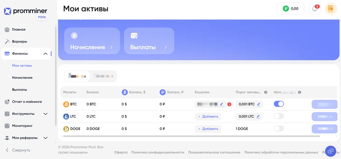Open Мониторинг in the sidebar

(x=22, y=126)
